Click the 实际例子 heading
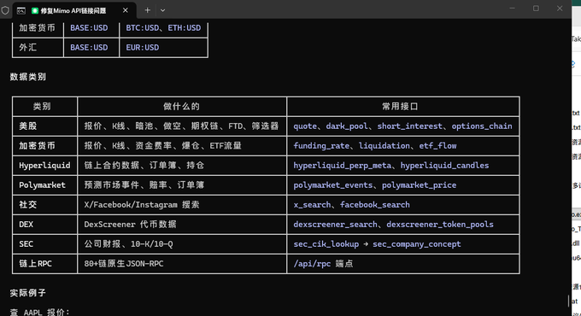The image size is (581, 316). pyautogui.click(x=28, y=293)
